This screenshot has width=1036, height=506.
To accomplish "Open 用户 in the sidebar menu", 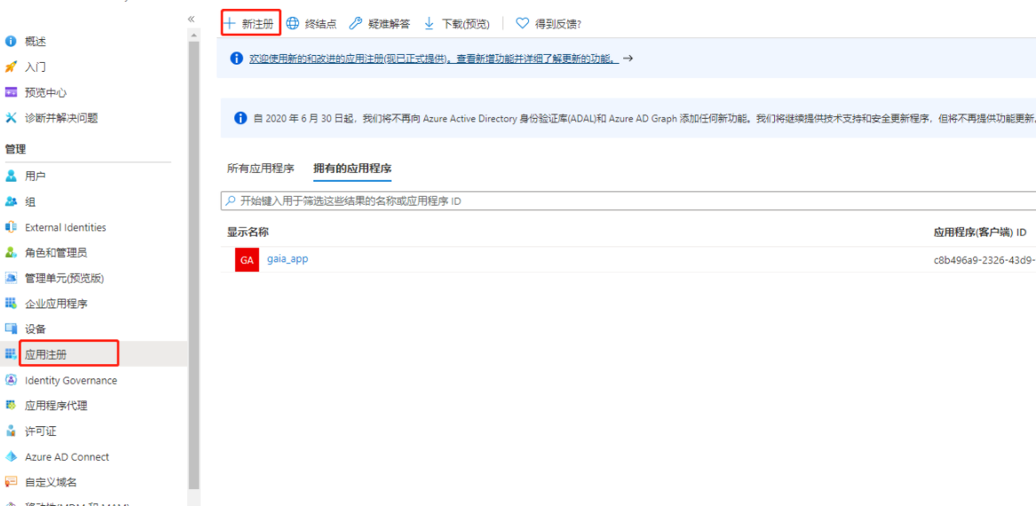I will [35, 176].
